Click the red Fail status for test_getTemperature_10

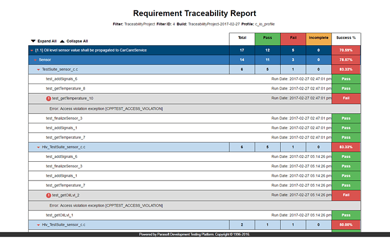click(346, 98)
